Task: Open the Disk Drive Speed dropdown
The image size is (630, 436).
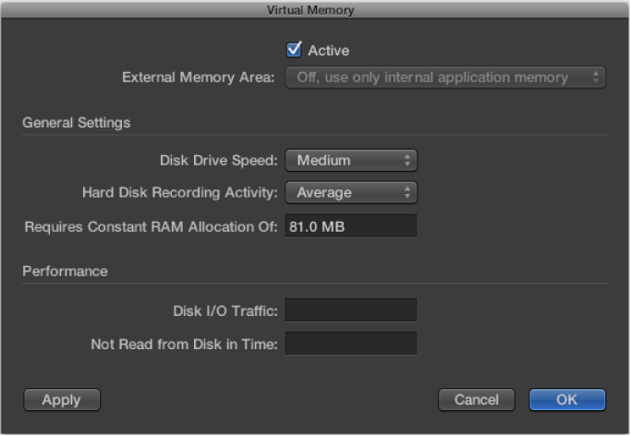Action: (351, 160)
